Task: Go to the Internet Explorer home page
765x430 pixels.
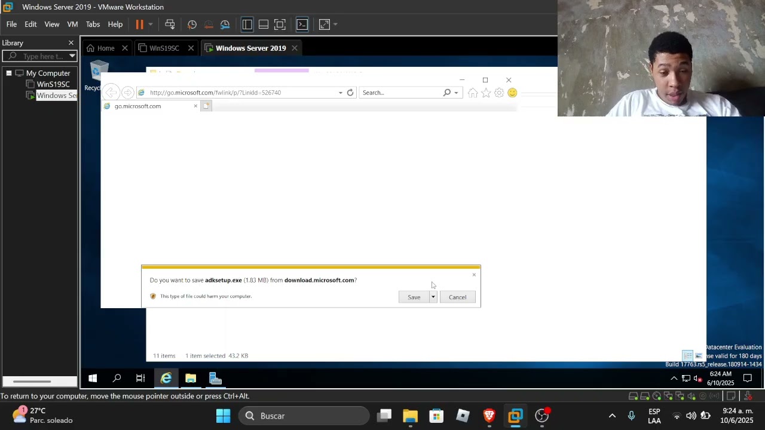Action: click(473, 93)
